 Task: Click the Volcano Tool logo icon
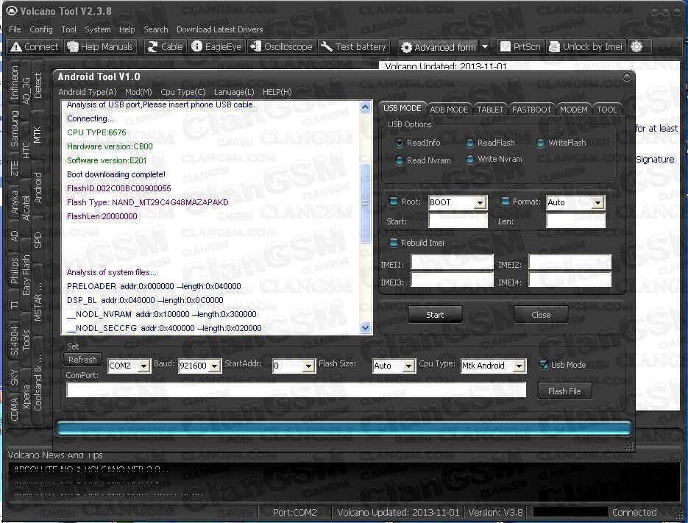(12, 10)
